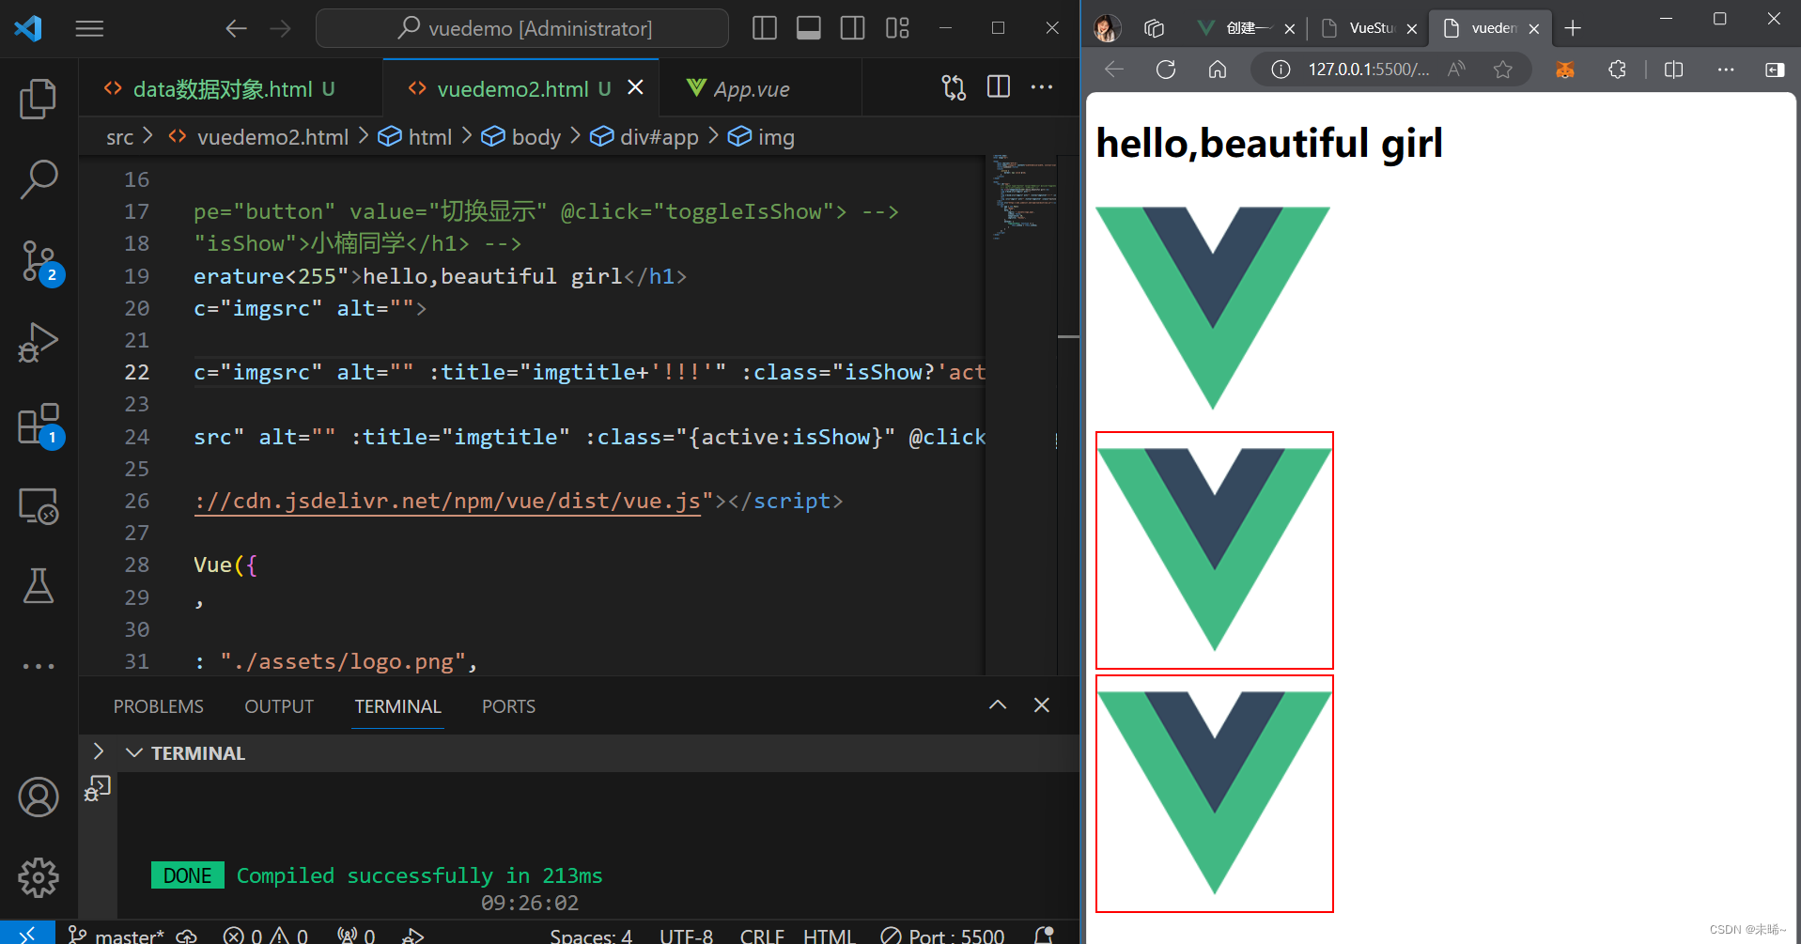Open browser profile avatar
1801x944 pixels.
tap(1107, 28)
